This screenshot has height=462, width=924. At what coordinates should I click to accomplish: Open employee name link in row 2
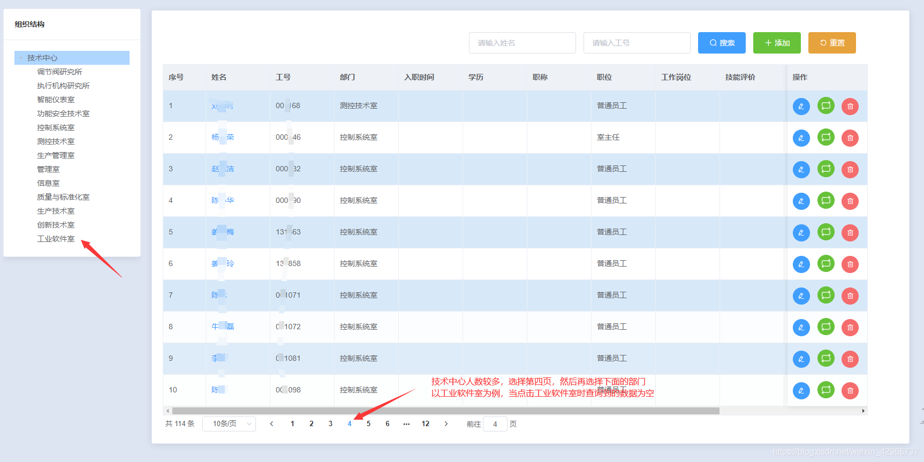(x=223, y=137)
